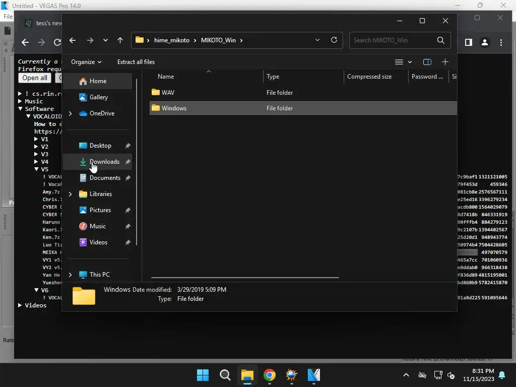
Task: Open Videos in the sidebar
Action: point(98,242)
